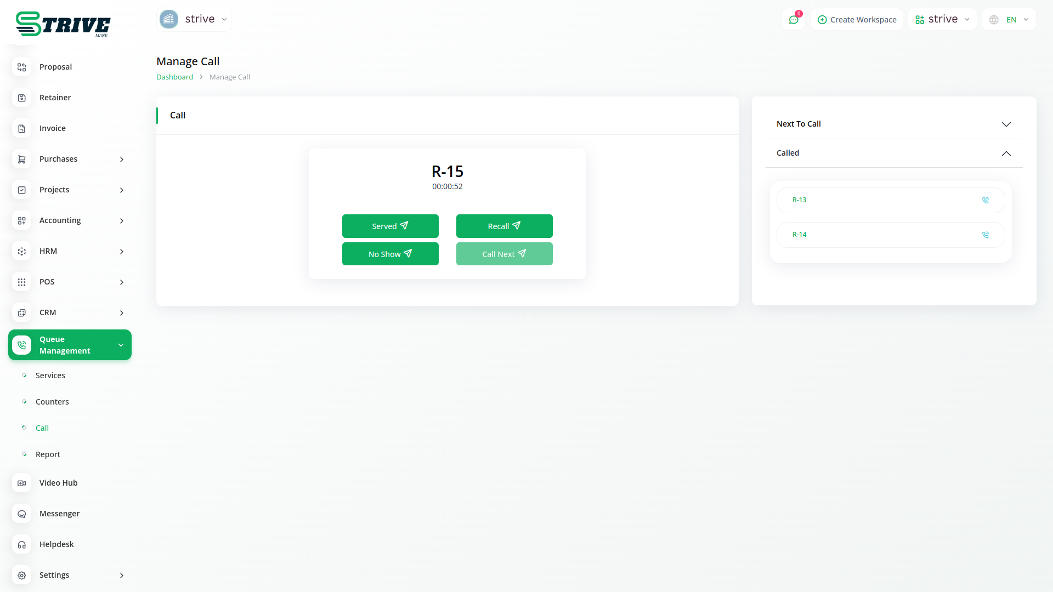Expand the Next To Call section

coord(1005,124)
